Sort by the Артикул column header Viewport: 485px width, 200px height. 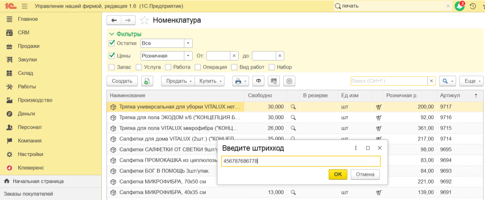click(460, 96)
